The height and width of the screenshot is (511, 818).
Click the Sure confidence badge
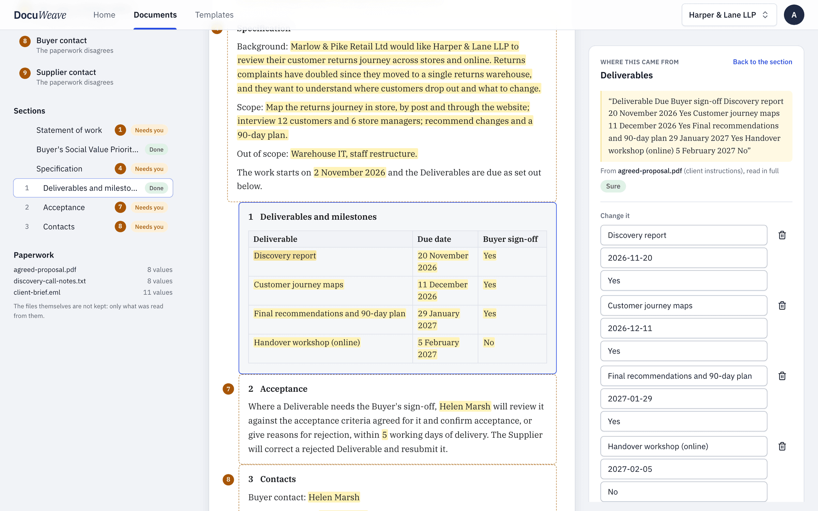click(613, 186)
